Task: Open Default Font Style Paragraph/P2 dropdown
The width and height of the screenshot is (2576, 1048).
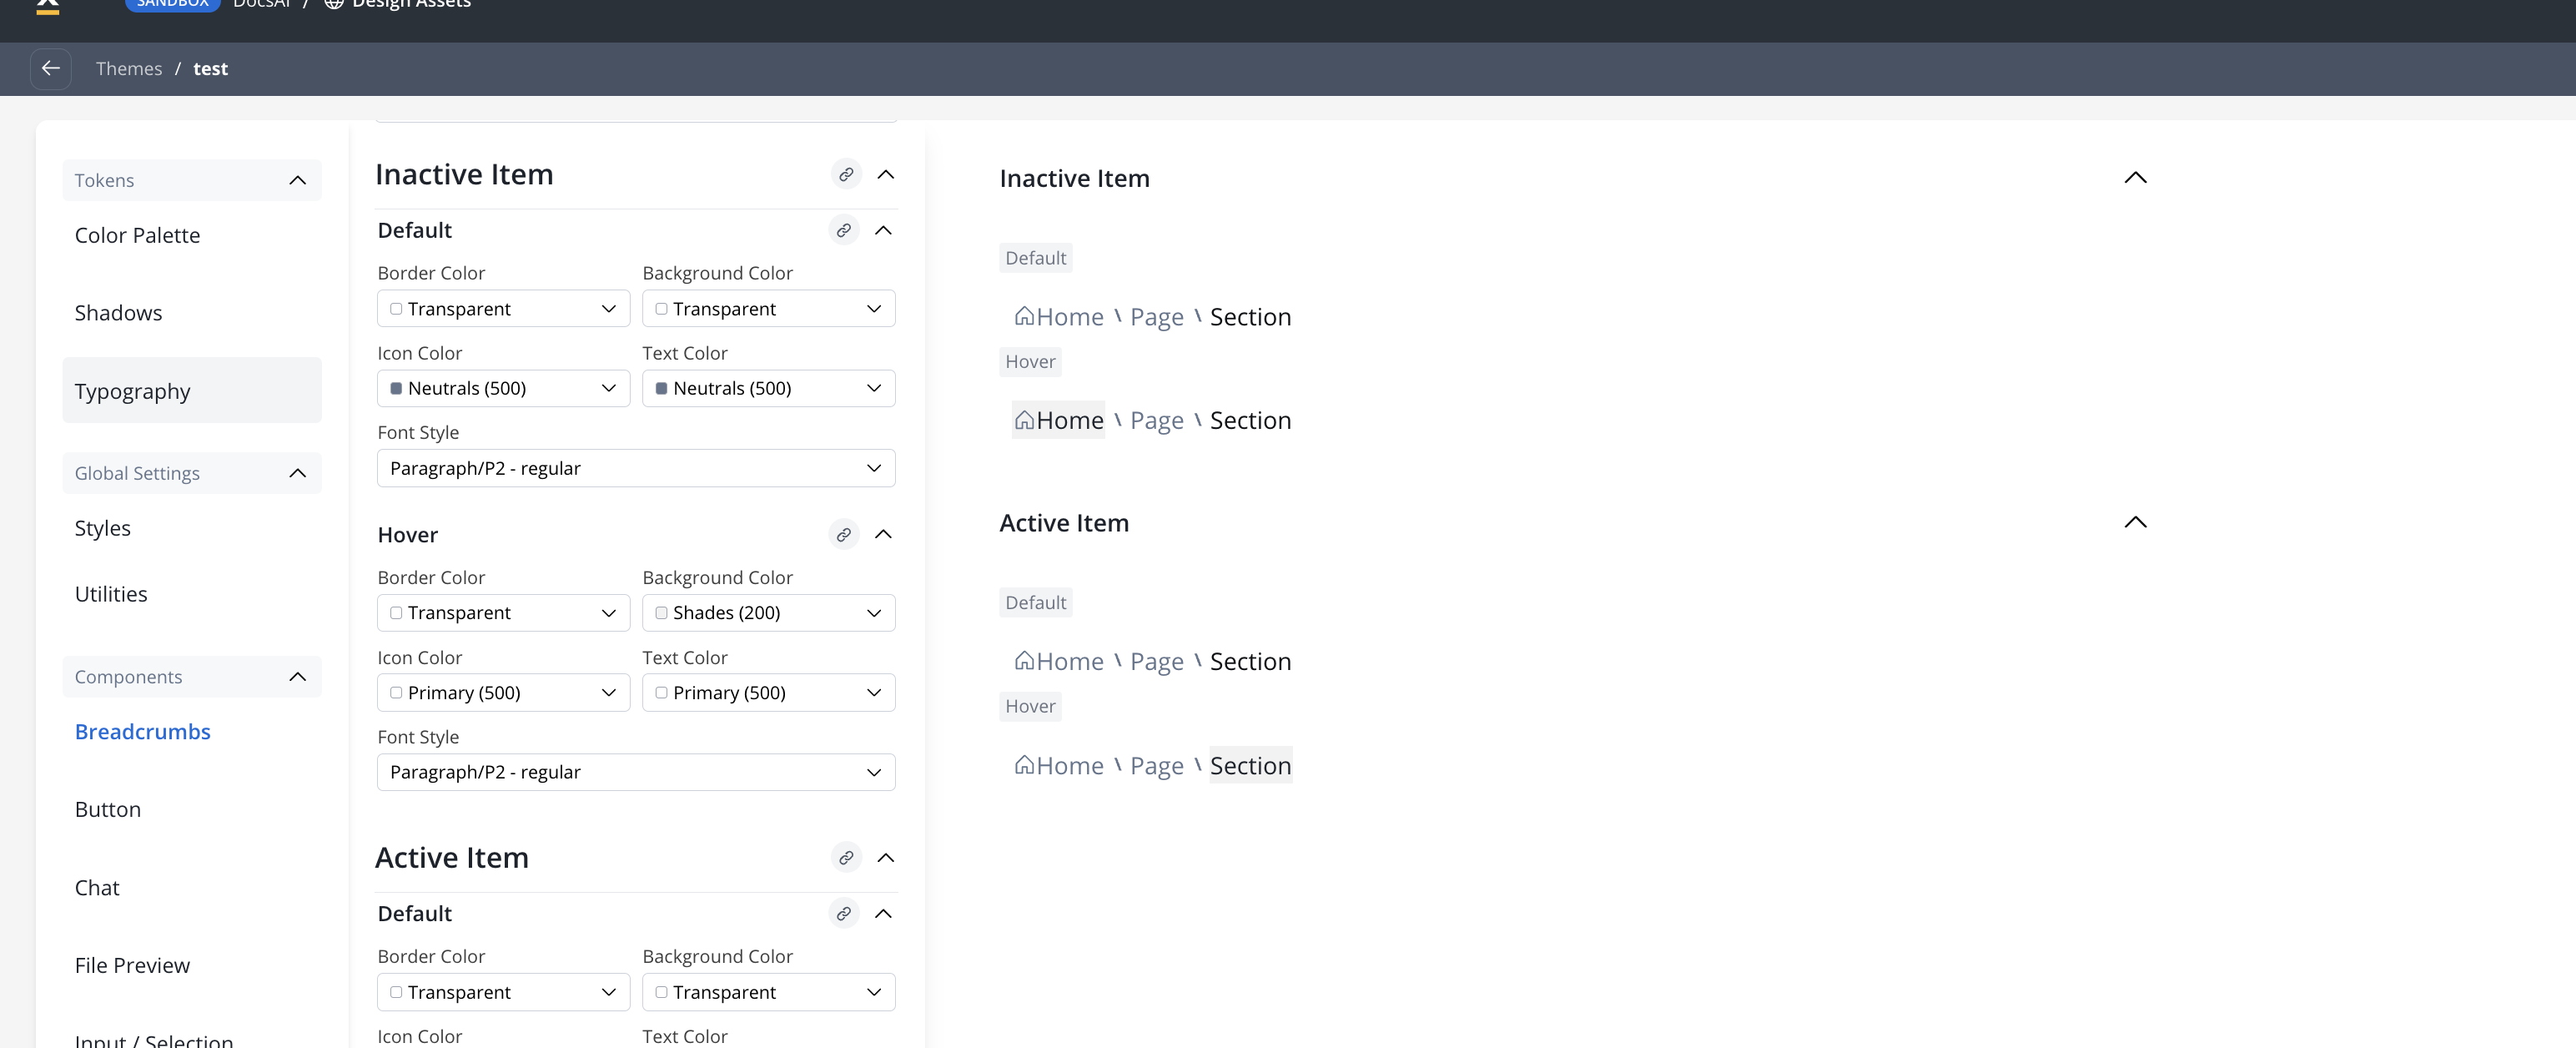Action: 636,468
